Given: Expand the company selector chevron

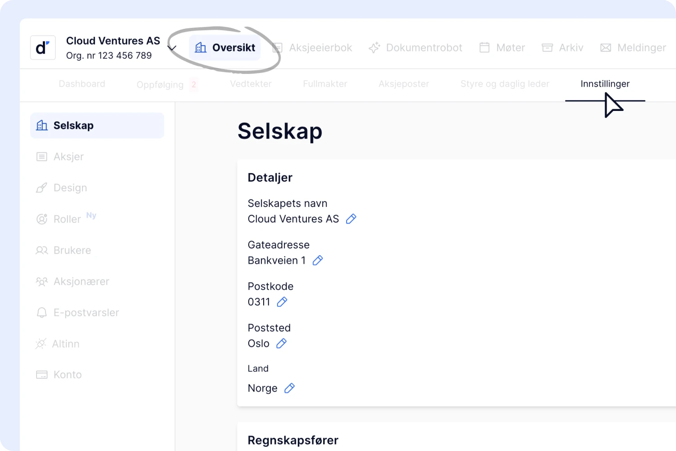Looking at the screenshot, I should point(172,48).
